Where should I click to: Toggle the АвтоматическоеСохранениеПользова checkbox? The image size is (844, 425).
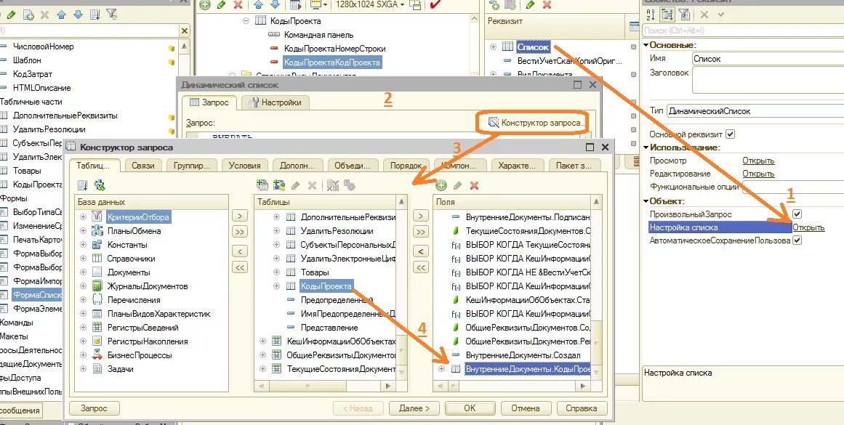coord(797,240)
